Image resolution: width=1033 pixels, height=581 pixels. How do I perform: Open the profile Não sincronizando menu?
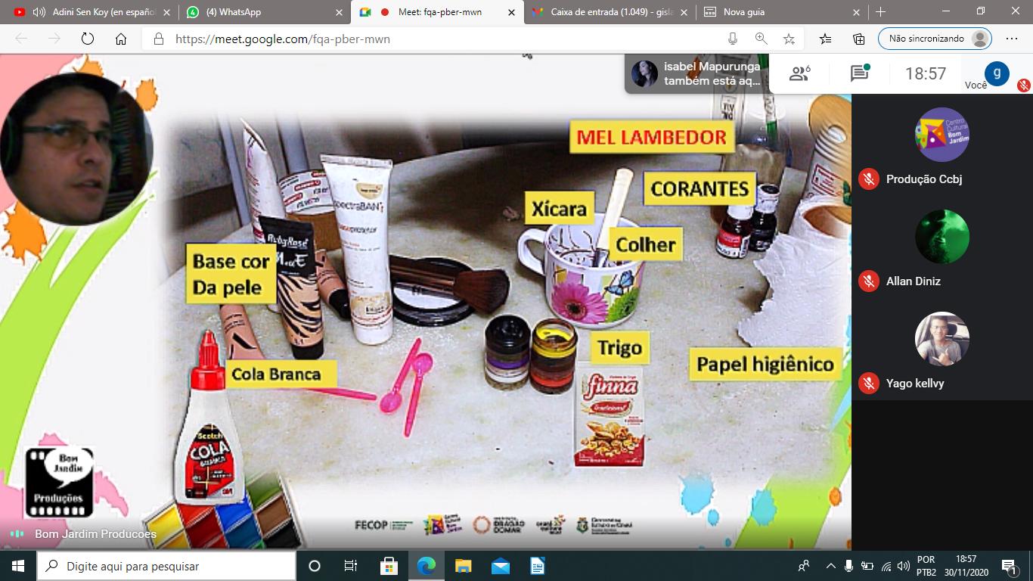[x=935, y=39]
